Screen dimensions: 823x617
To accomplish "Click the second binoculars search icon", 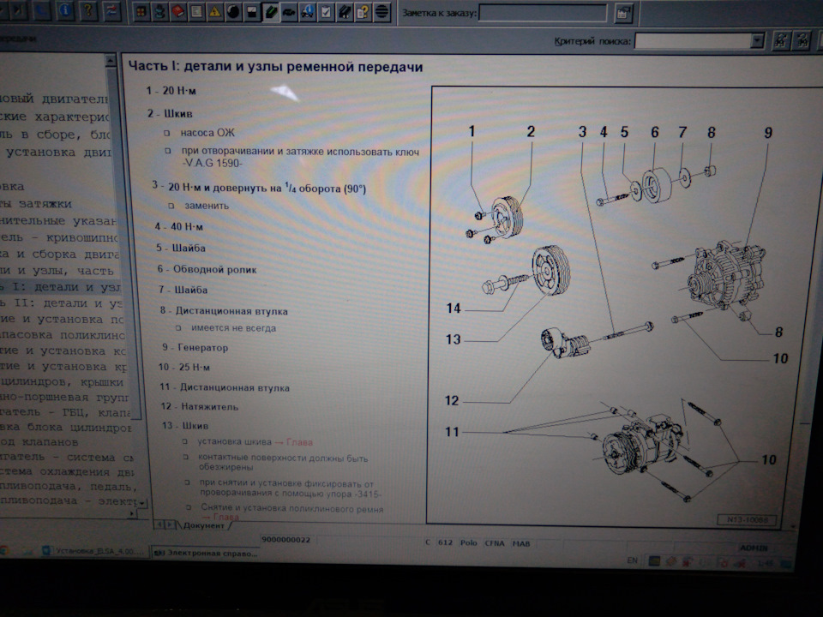I will pos(803,40).
